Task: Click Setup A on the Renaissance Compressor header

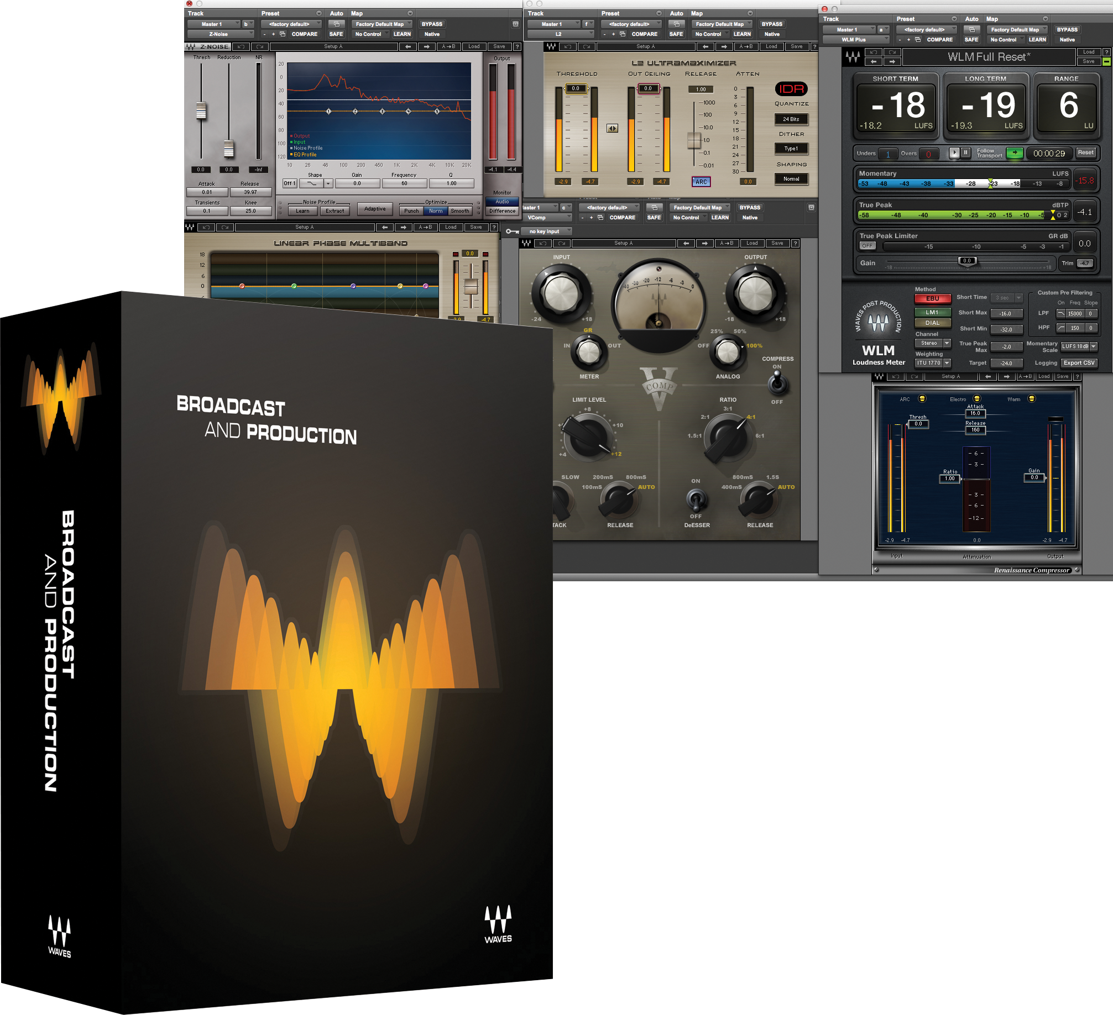Action: click(x=952, y=376)
